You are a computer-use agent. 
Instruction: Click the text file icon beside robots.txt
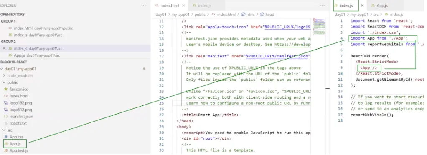(x=6, y=123)
